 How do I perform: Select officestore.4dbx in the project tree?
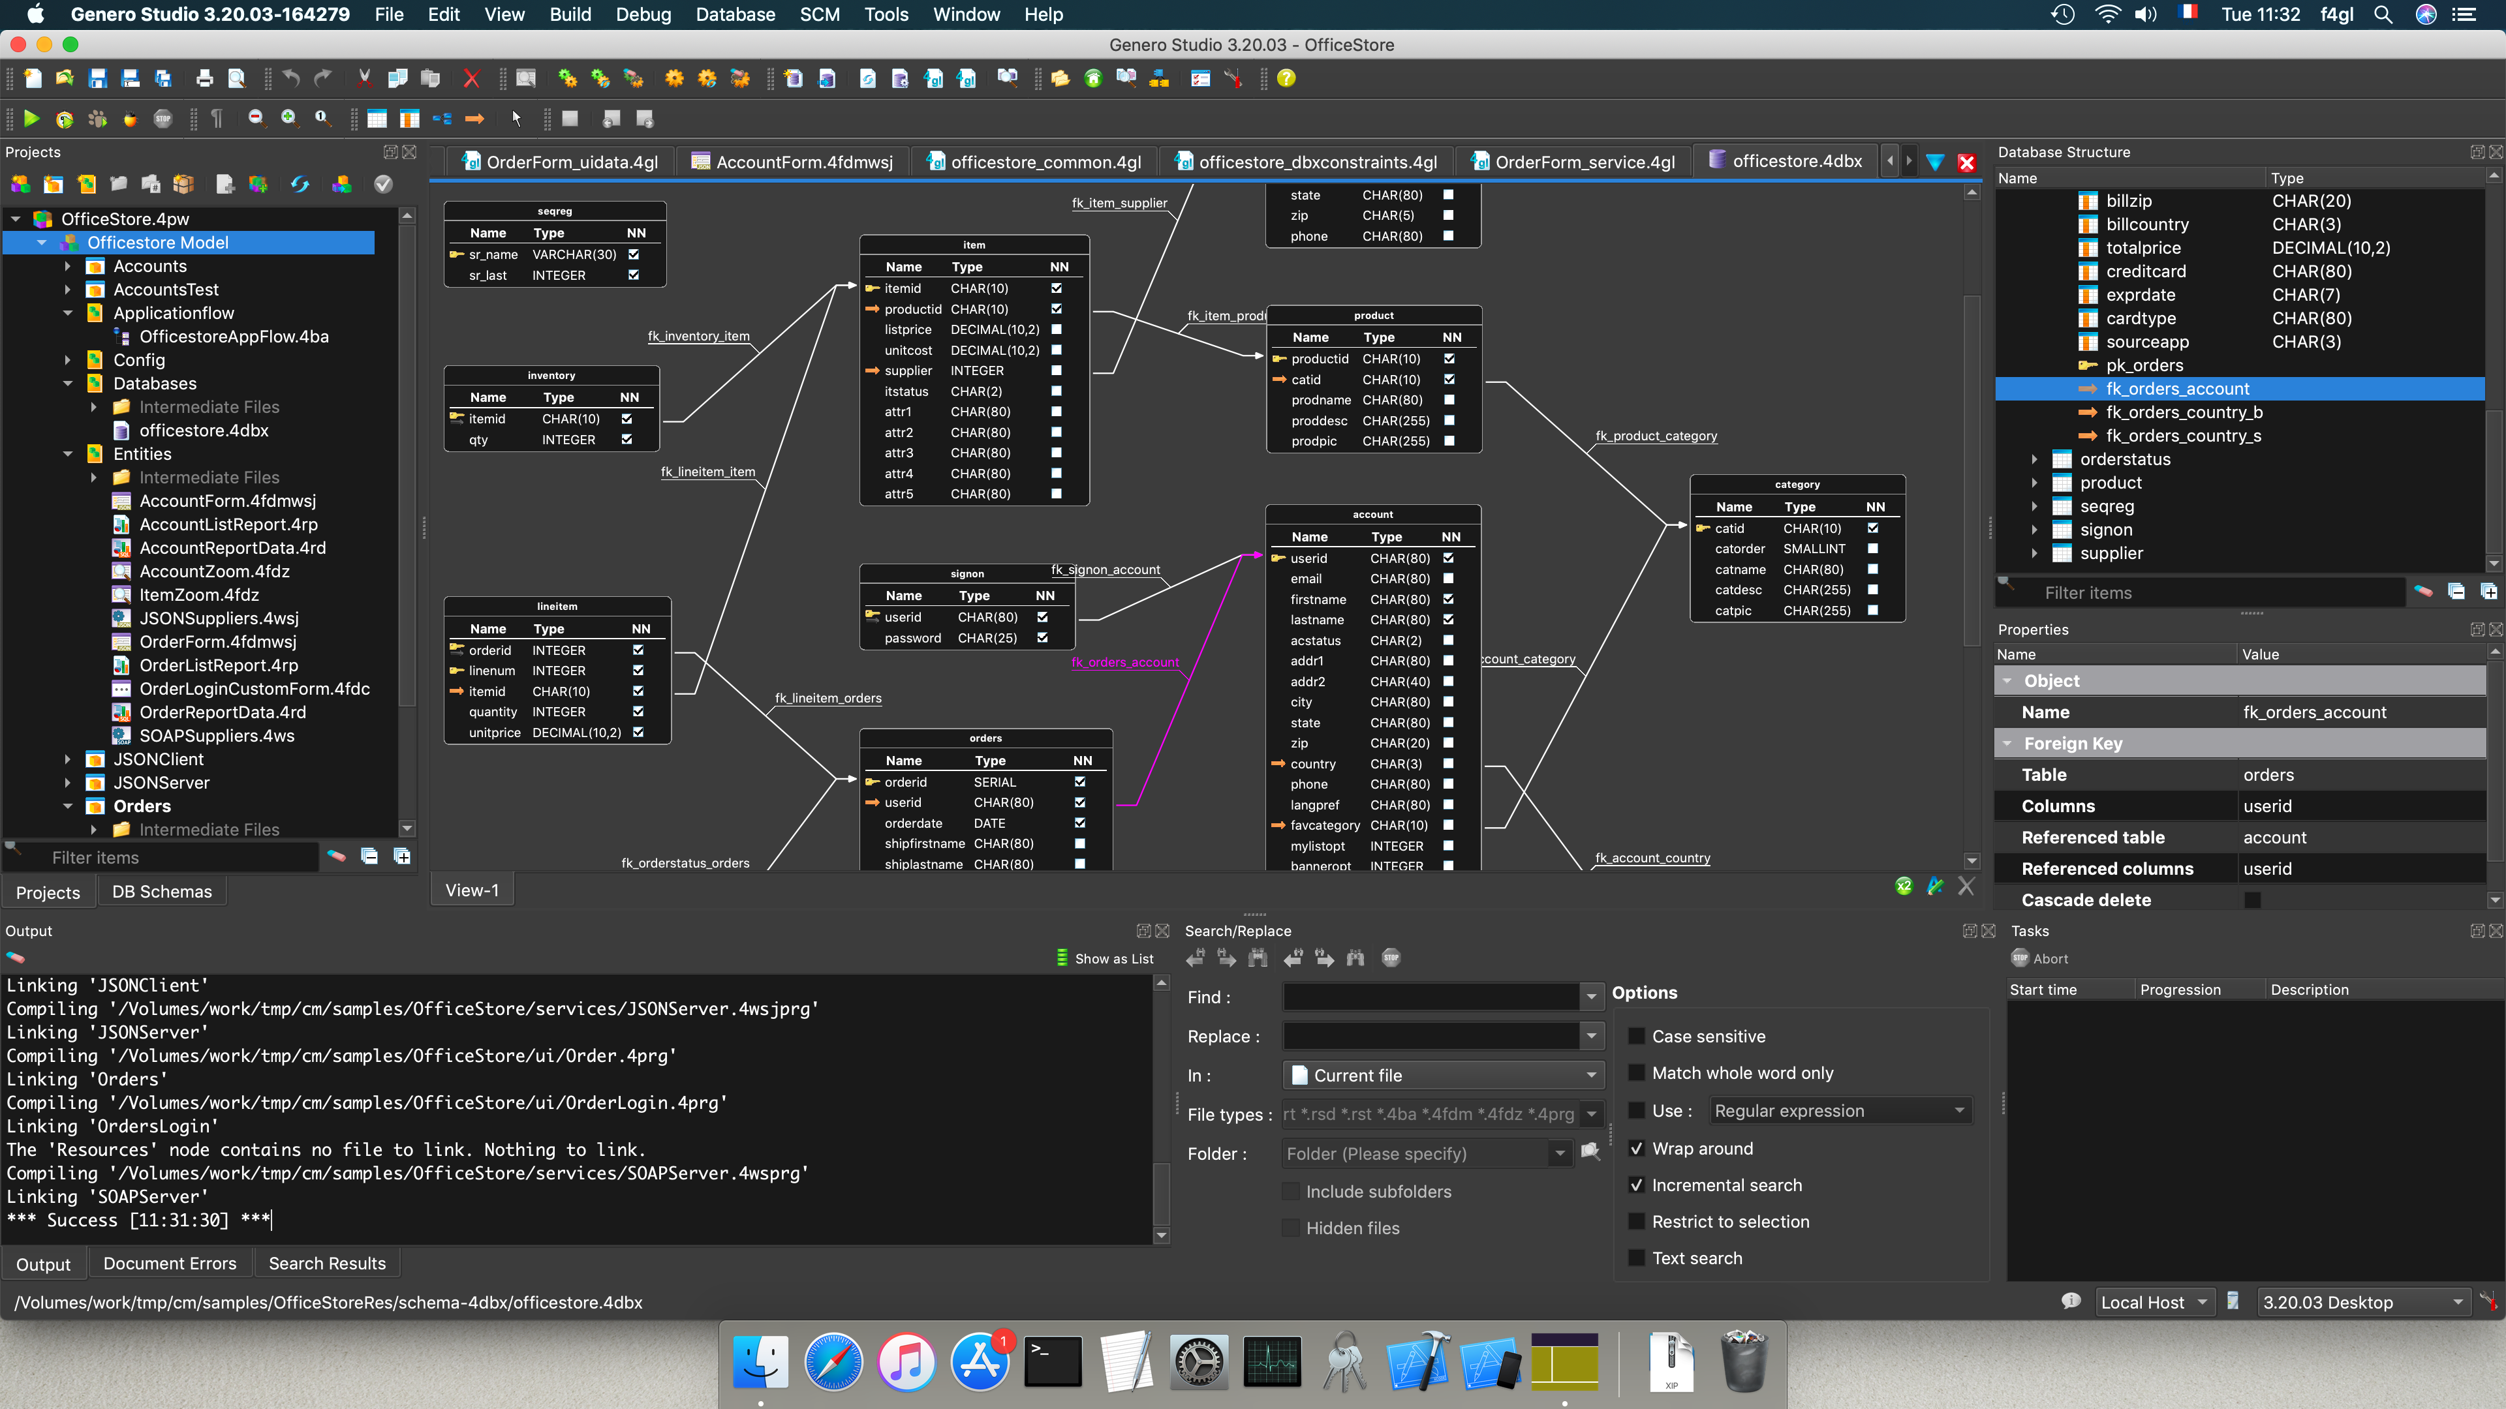204,431
